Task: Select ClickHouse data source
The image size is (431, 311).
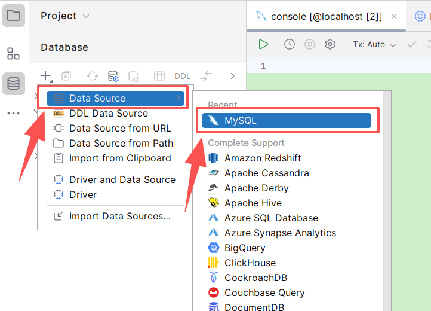Action: 287,263
